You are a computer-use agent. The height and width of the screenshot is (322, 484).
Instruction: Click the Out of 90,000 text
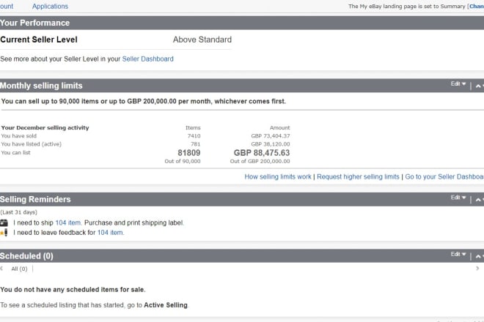pyautogui.click(x=183, y=161)
